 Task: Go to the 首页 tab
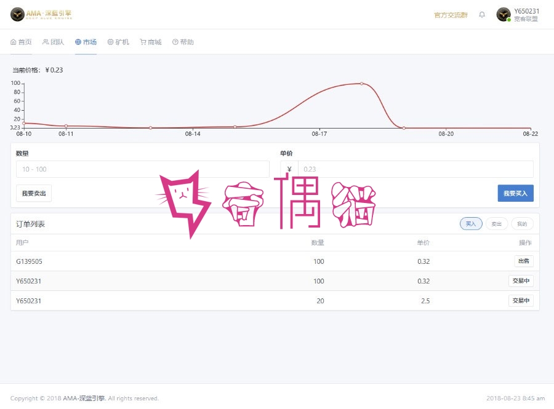tap(21, 42)
